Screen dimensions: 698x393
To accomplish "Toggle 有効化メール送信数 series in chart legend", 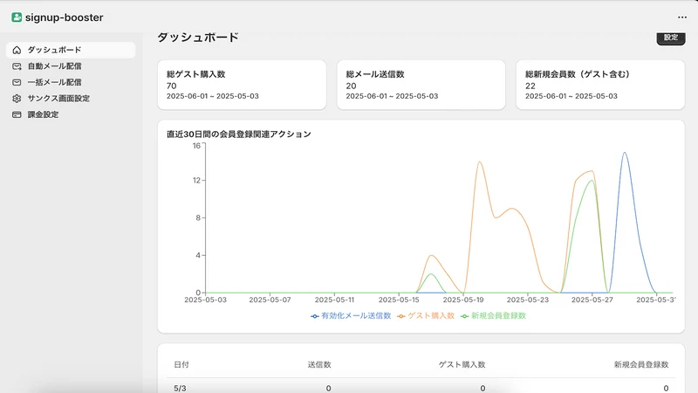I will tap(351, 316).
